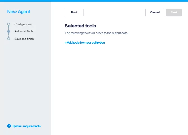Click the Configuration step circle indicator
188x135 pixels.
8,24
